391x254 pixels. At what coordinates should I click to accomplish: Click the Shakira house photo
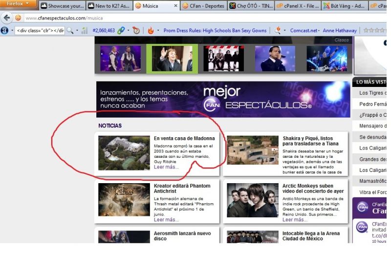(x=253, y=150)
